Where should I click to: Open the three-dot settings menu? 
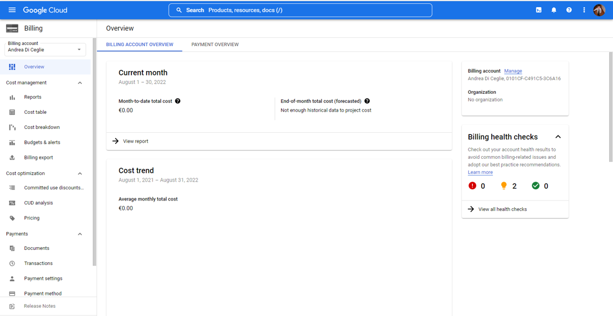pos(584,10)
